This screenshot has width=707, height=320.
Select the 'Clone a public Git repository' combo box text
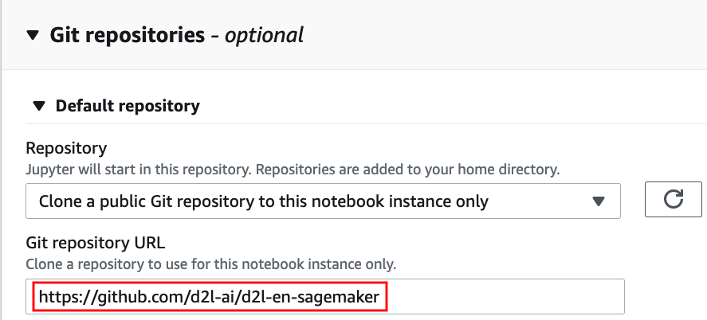coord(263,201)
